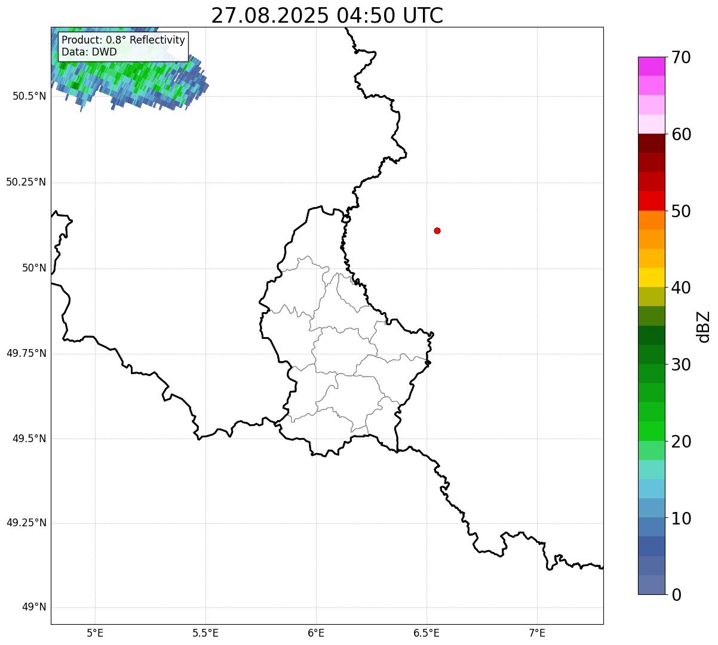Click the orange colorbar swatch below 50 dBZ
The height and width of the screenshot is (645, 718).
click(x=651, y=220)
